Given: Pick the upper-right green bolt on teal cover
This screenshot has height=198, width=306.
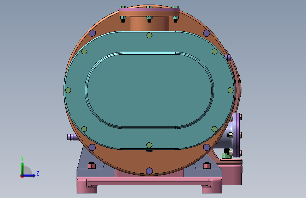Looking at the screenshot, I should click(215, 51).
